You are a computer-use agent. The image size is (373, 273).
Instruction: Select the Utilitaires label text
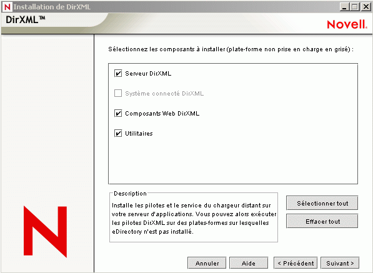coord(139,134)
